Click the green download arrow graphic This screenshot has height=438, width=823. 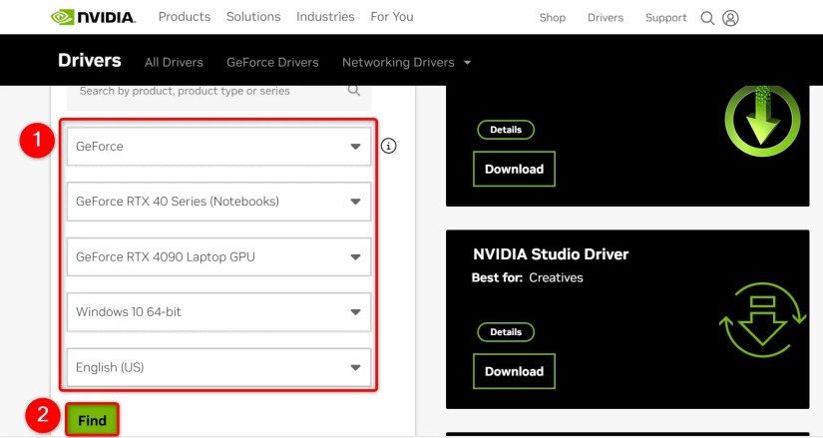[762, 120]
